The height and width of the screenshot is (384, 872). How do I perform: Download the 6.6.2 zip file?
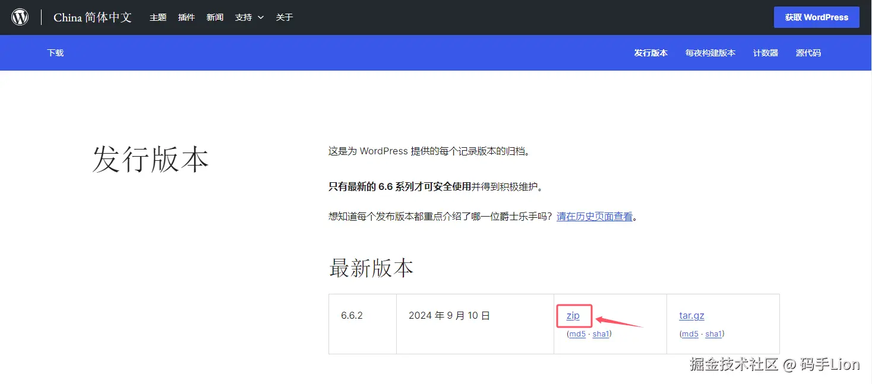pos(573,316)
